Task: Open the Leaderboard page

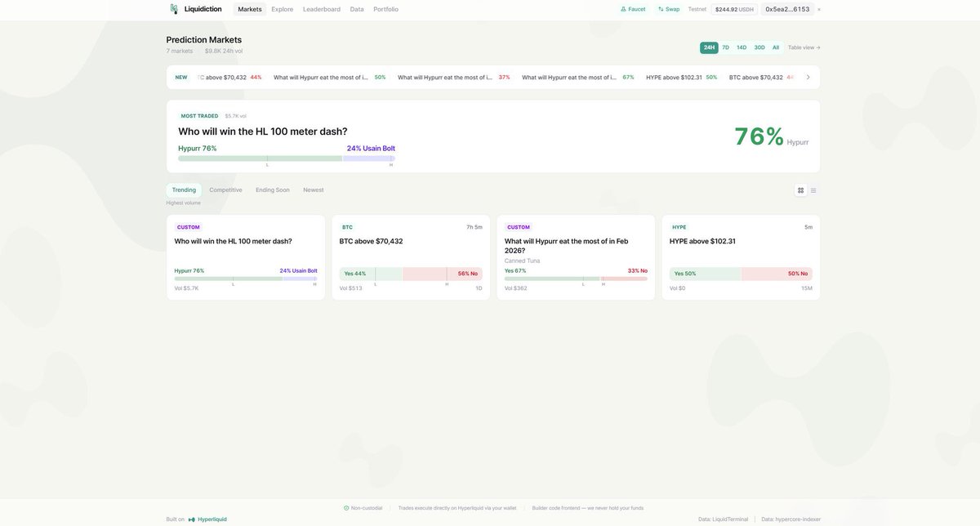Action: point(322,9)
